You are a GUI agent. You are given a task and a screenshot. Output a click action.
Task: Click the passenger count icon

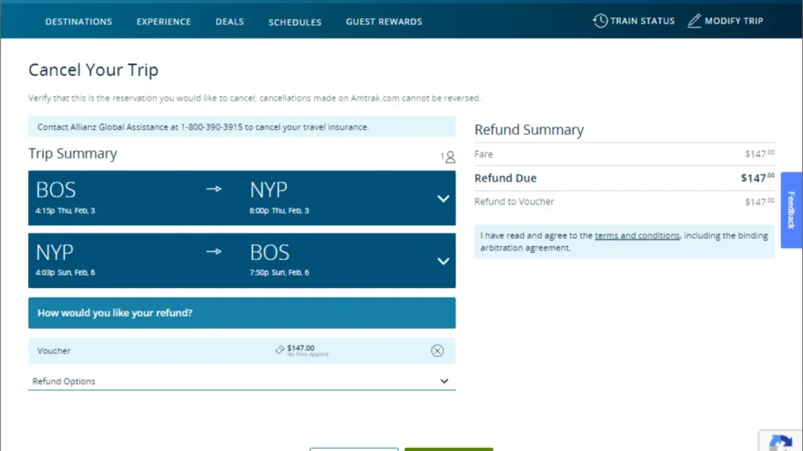click(x=449, y=157)
